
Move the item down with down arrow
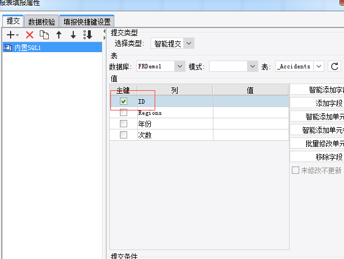(73, 35)
